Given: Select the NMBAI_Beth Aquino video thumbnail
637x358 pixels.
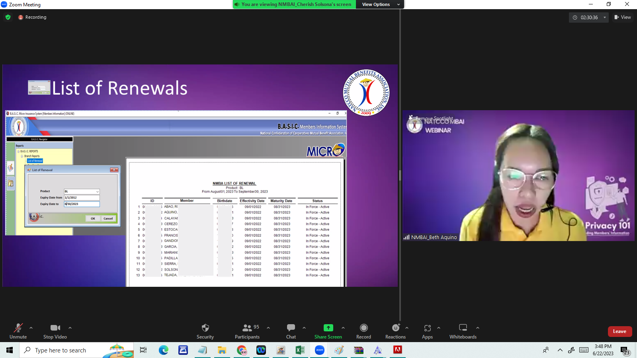Looking at the screenshot, I should tap(518, 175).
